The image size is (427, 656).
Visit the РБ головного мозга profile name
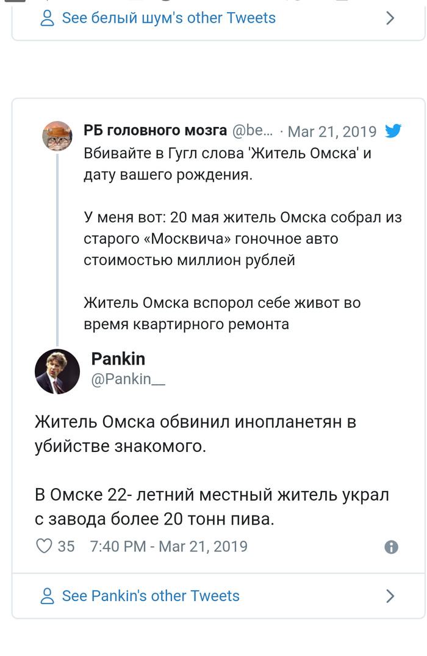pyautogui.click(x=155, y=131)
